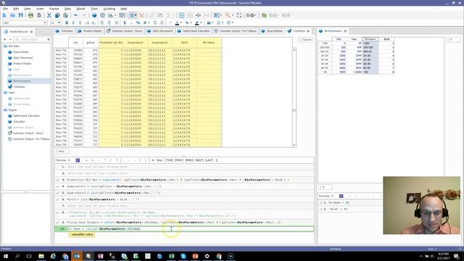
Task: Apply currency dollar format
Action: (x=125, y=22)
